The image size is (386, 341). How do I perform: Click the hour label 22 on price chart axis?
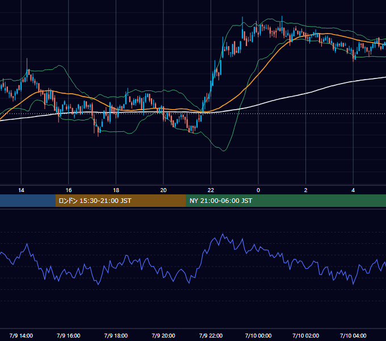click(211, 190)
